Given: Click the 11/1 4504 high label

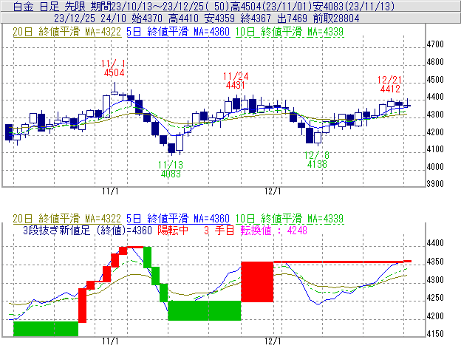Looking at the screenshot, I should coord(114,68).
